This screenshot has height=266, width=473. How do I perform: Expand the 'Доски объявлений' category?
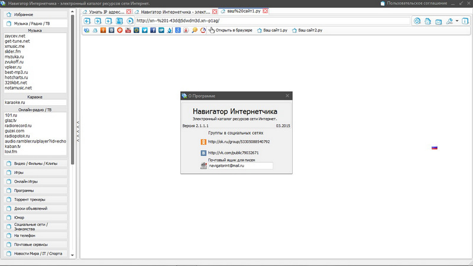(x=35, y=209)
